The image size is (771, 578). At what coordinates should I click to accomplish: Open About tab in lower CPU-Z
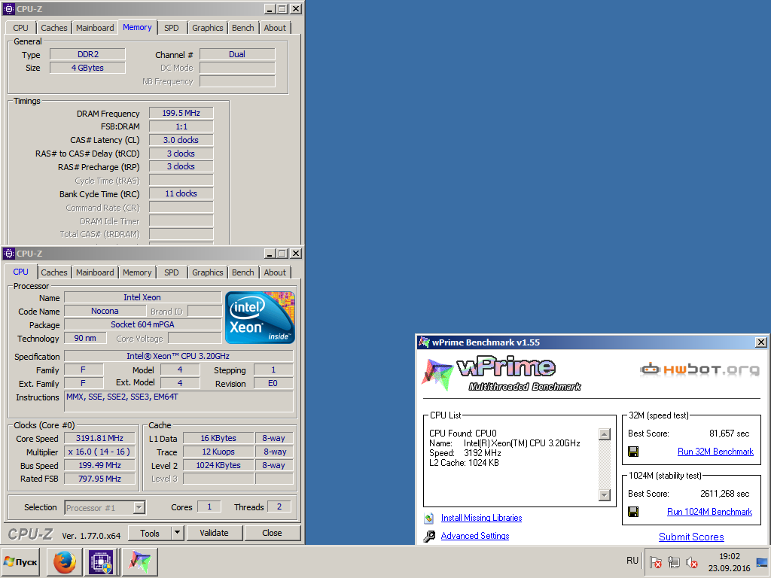pos(275,272)
